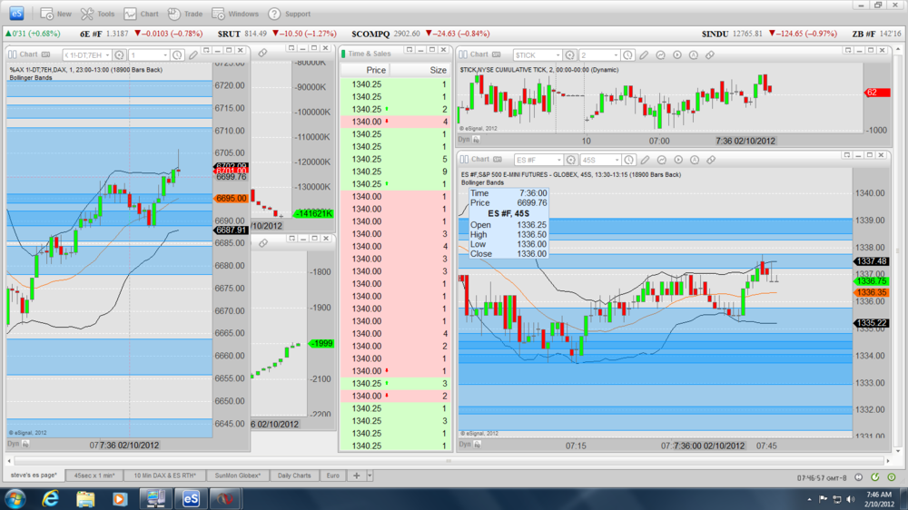
Task: Open Windows Explorer folder from taskbar
Action: [x=85, y=498]
